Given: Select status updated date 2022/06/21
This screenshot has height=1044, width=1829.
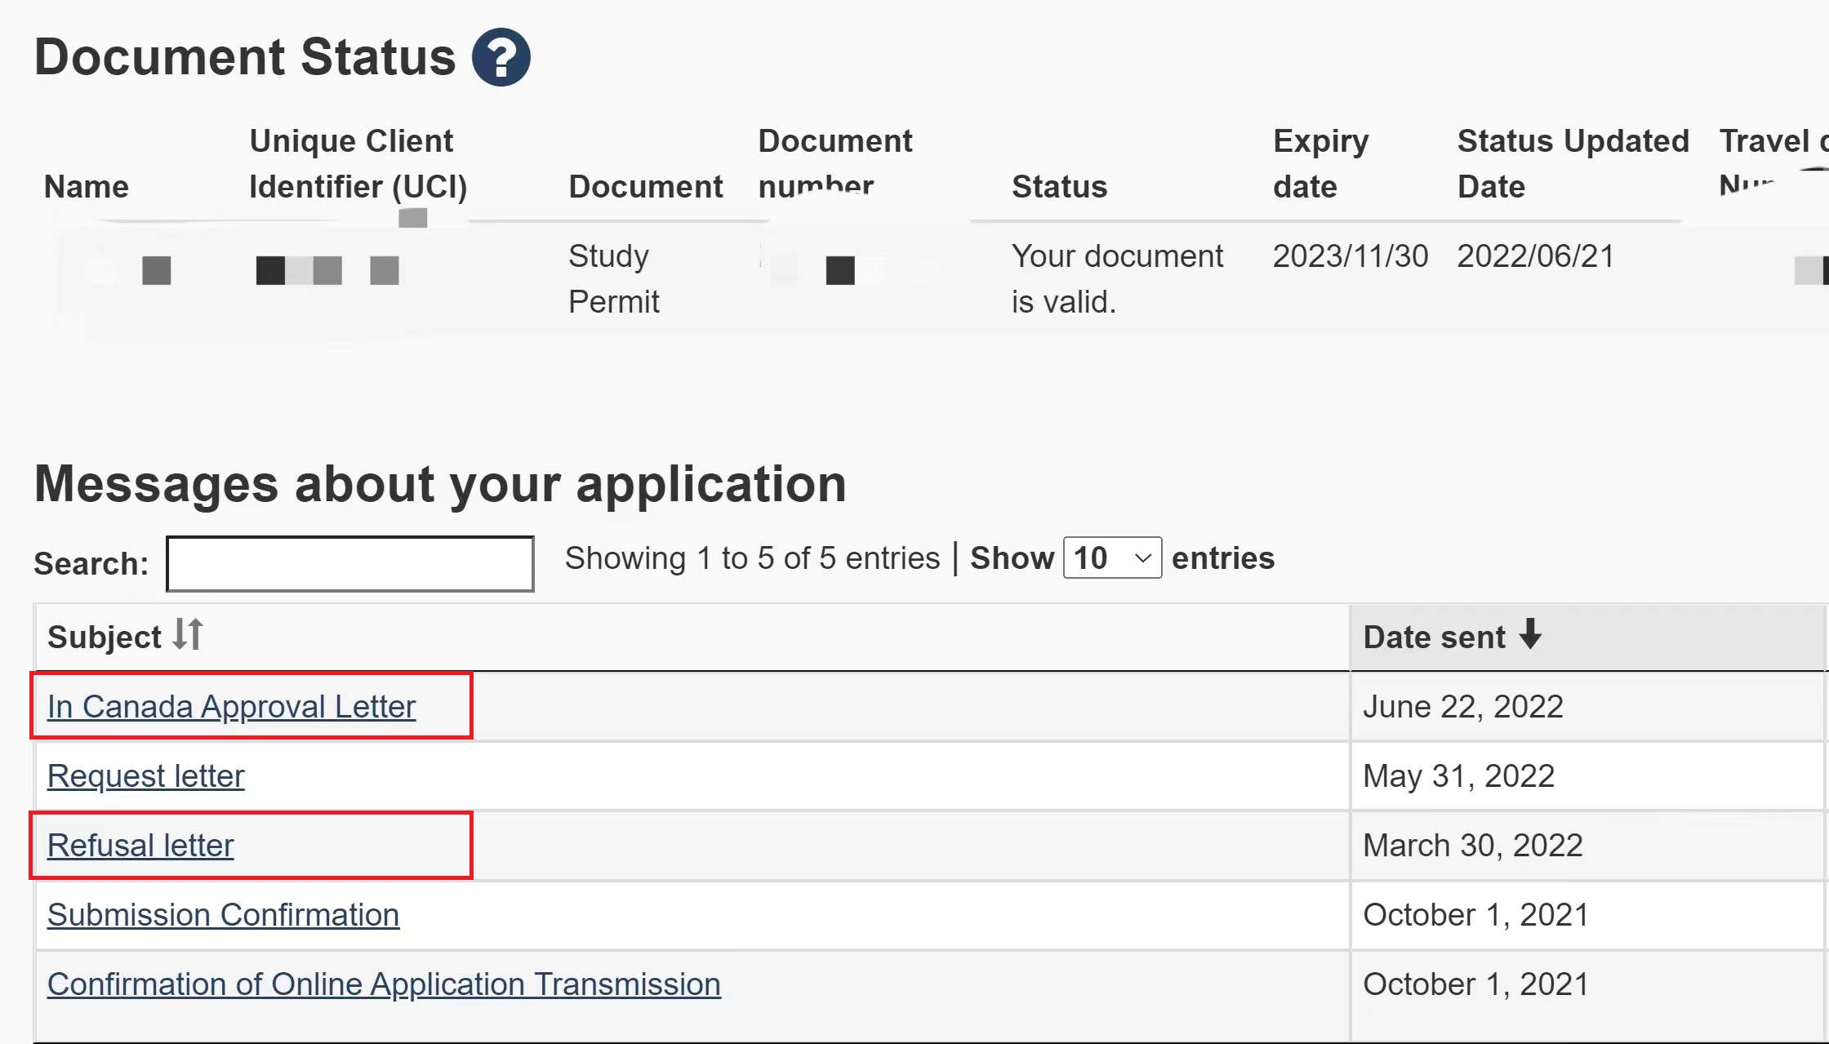Looking at the screenshot, I should tap(1535, 256).
